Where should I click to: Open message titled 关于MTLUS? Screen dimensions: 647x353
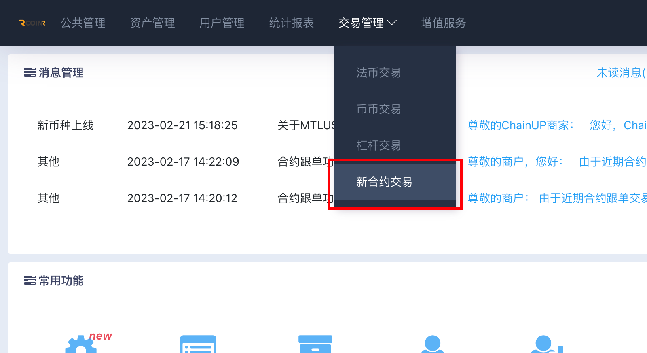click(306, 125)
